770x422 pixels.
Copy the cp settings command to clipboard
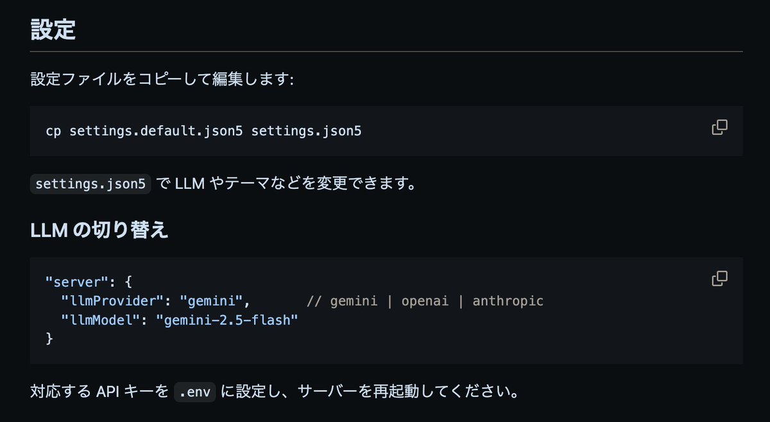(719, 127)
